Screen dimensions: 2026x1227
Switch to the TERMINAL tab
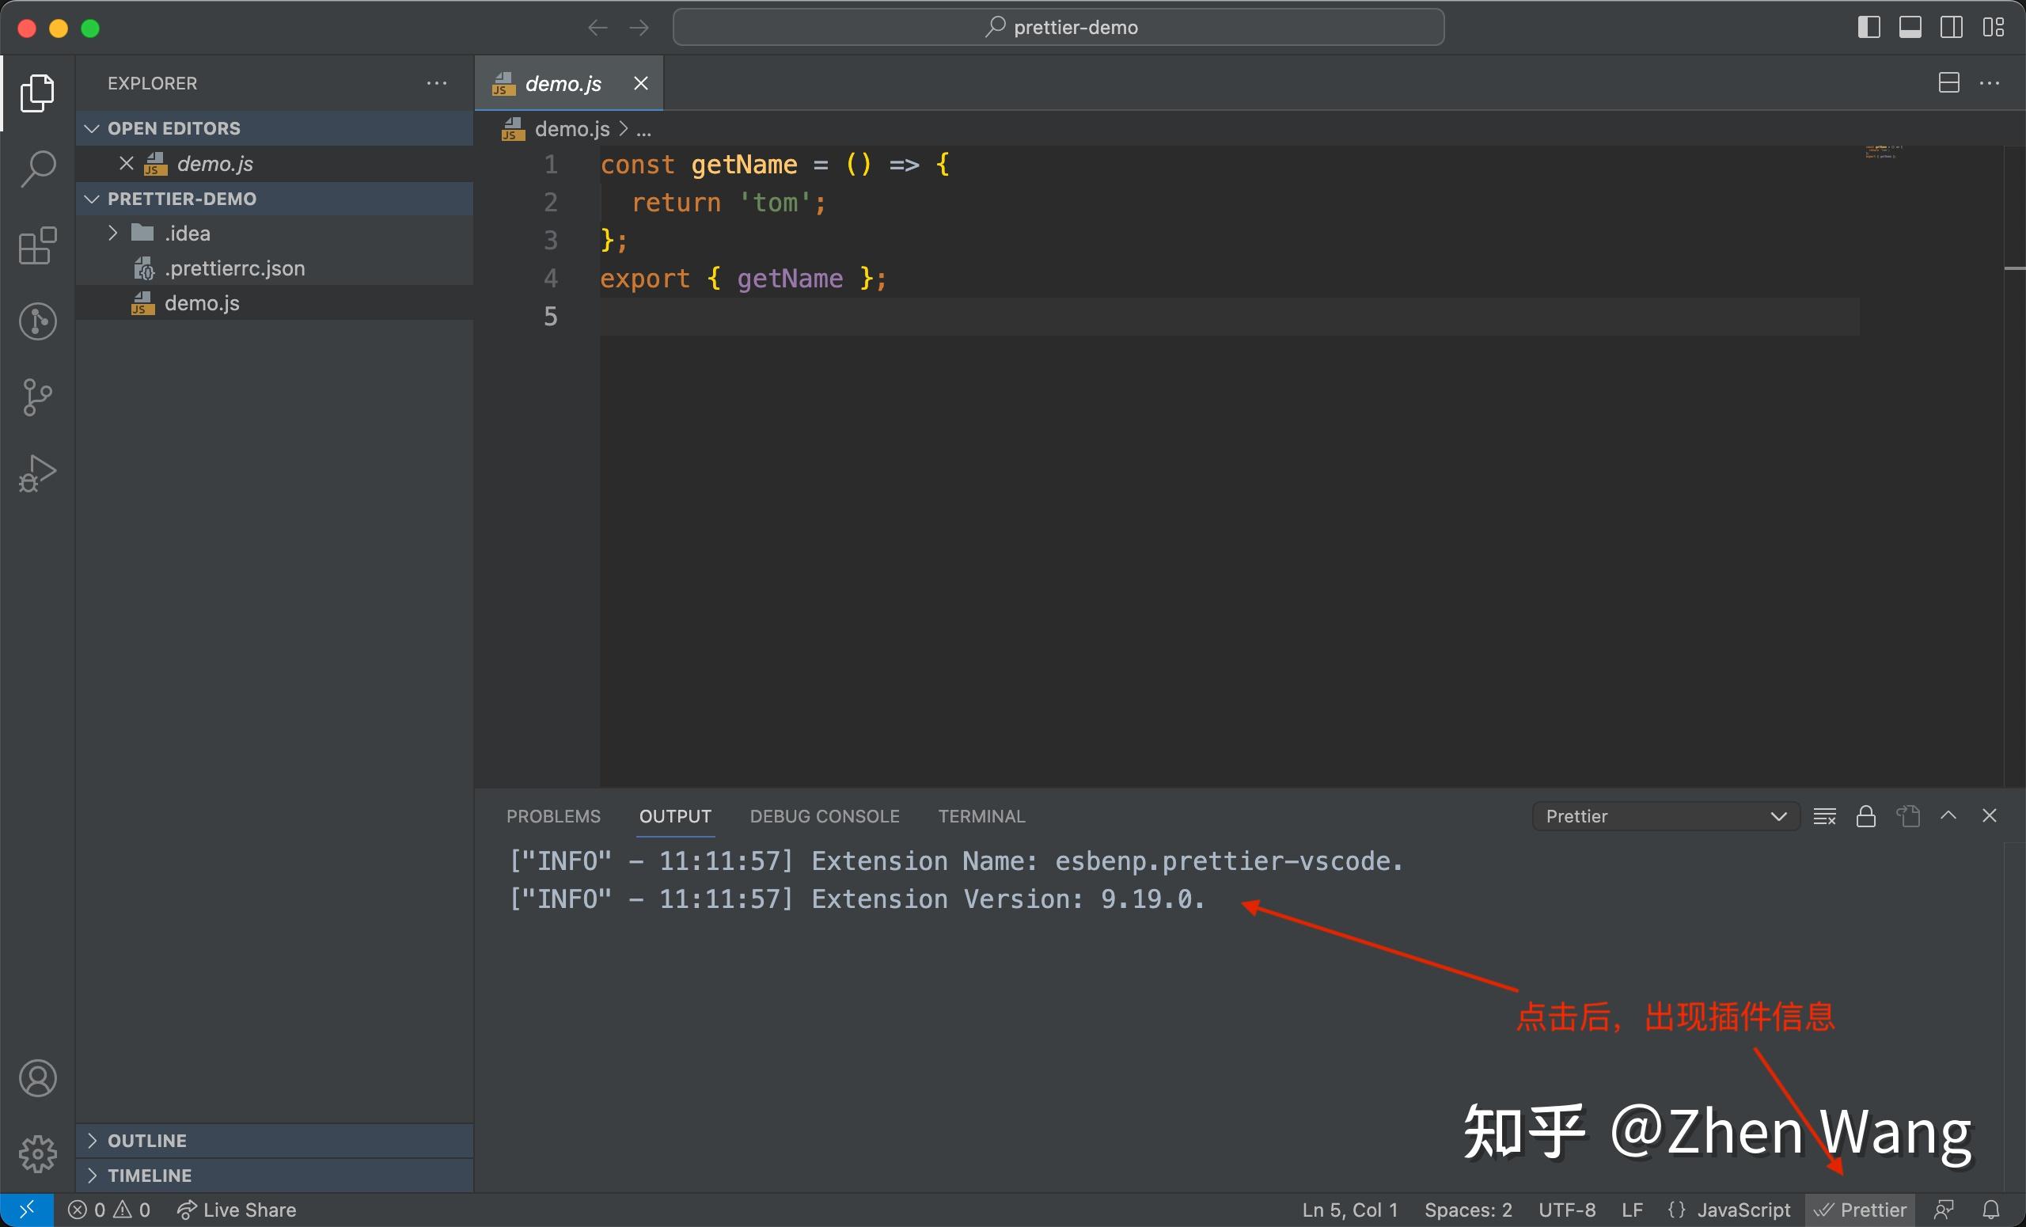[x=981, y=816]
